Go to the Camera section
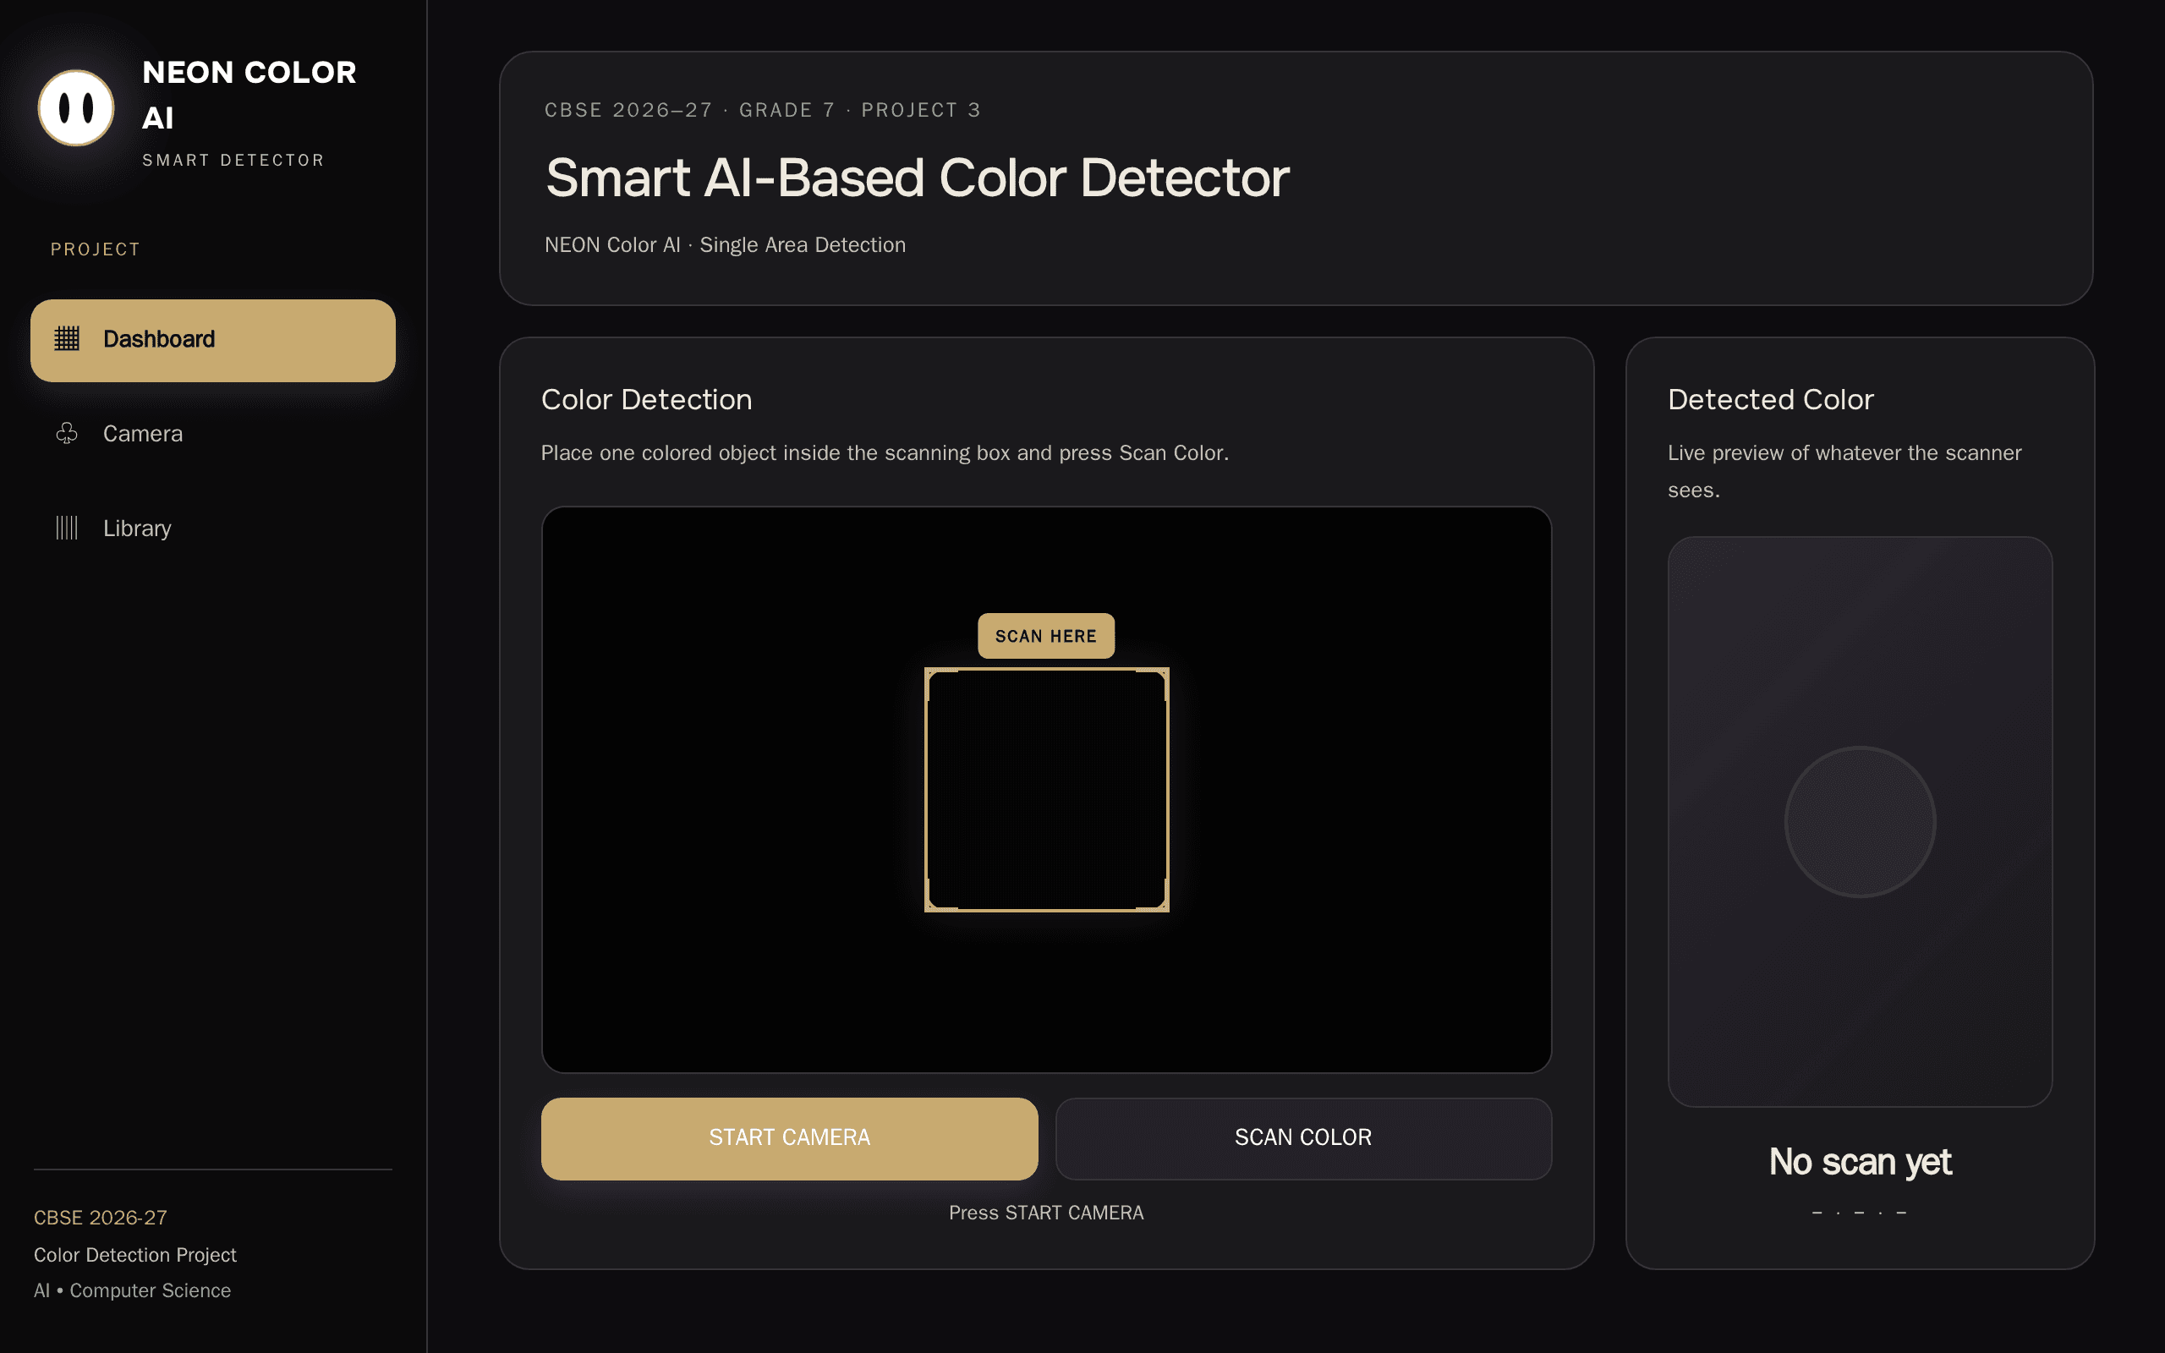The height and width of the screenshot is (1353, 2165). (213, 434)
